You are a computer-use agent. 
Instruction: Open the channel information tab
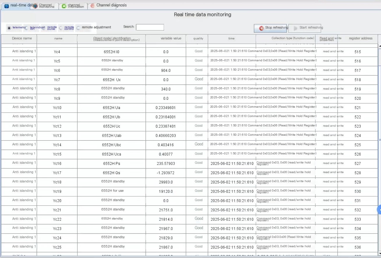(x=73, y=6)
